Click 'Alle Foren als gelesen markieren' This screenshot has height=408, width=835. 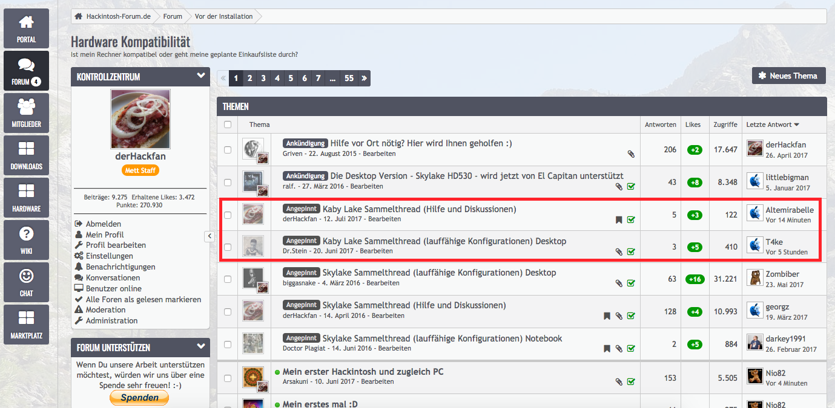144,299
